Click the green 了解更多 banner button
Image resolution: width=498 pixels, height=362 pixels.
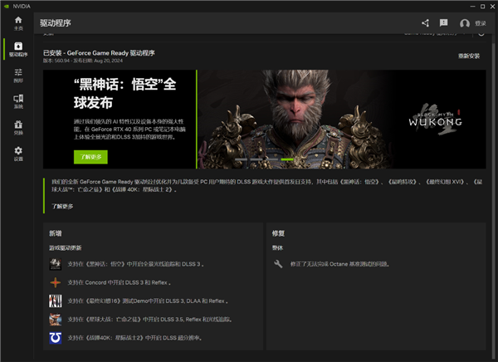tap(90, 157)
